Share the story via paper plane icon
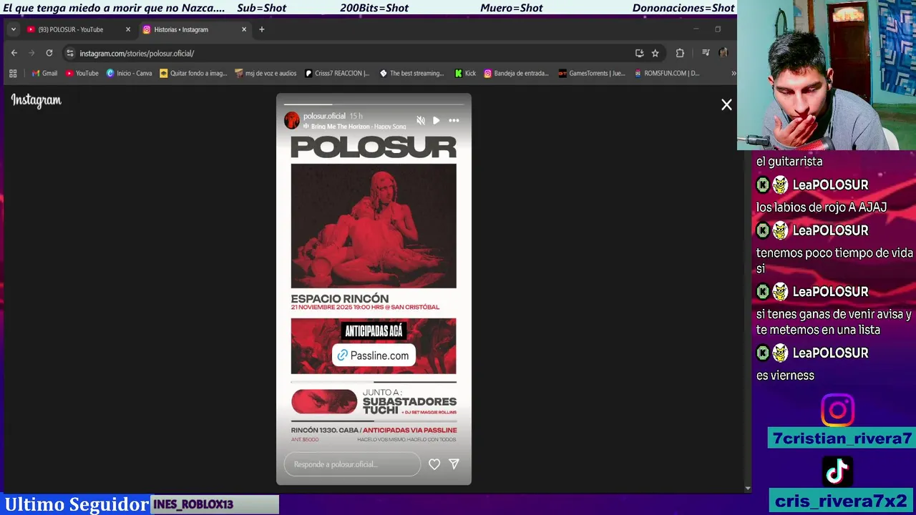Image resolution: width=916 pixels, height=515 pixels. pos(454,464)
